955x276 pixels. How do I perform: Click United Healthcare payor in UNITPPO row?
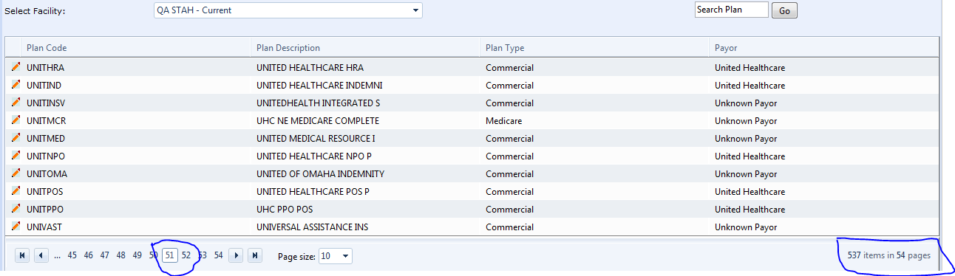pos(750,210)
